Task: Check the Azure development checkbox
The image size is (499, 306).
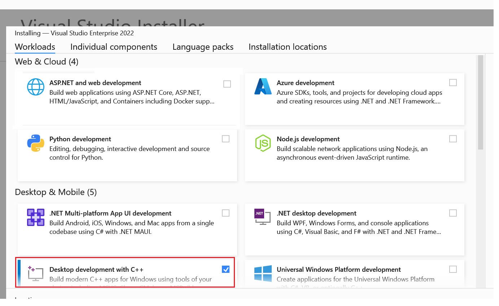Action: click(x=453, y=82)
